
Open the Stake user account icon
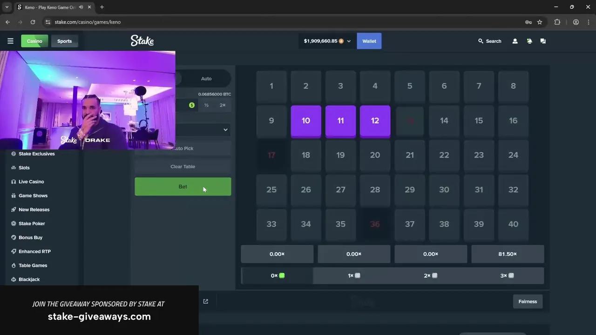(x=515, y=41)
